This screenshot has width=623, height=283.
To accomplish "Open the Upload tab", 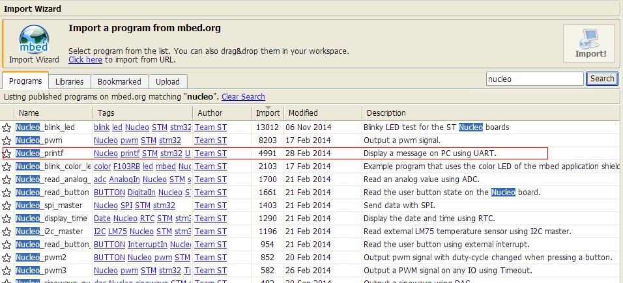I will 167,82.
